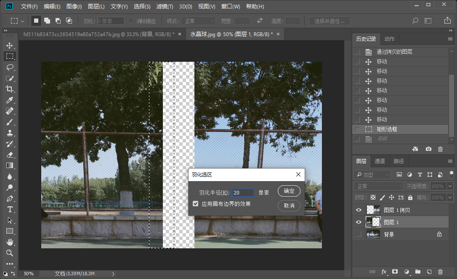The image size is (457, 279).
Task: Click the 羽化半径 input field
Action: (243, 192)
